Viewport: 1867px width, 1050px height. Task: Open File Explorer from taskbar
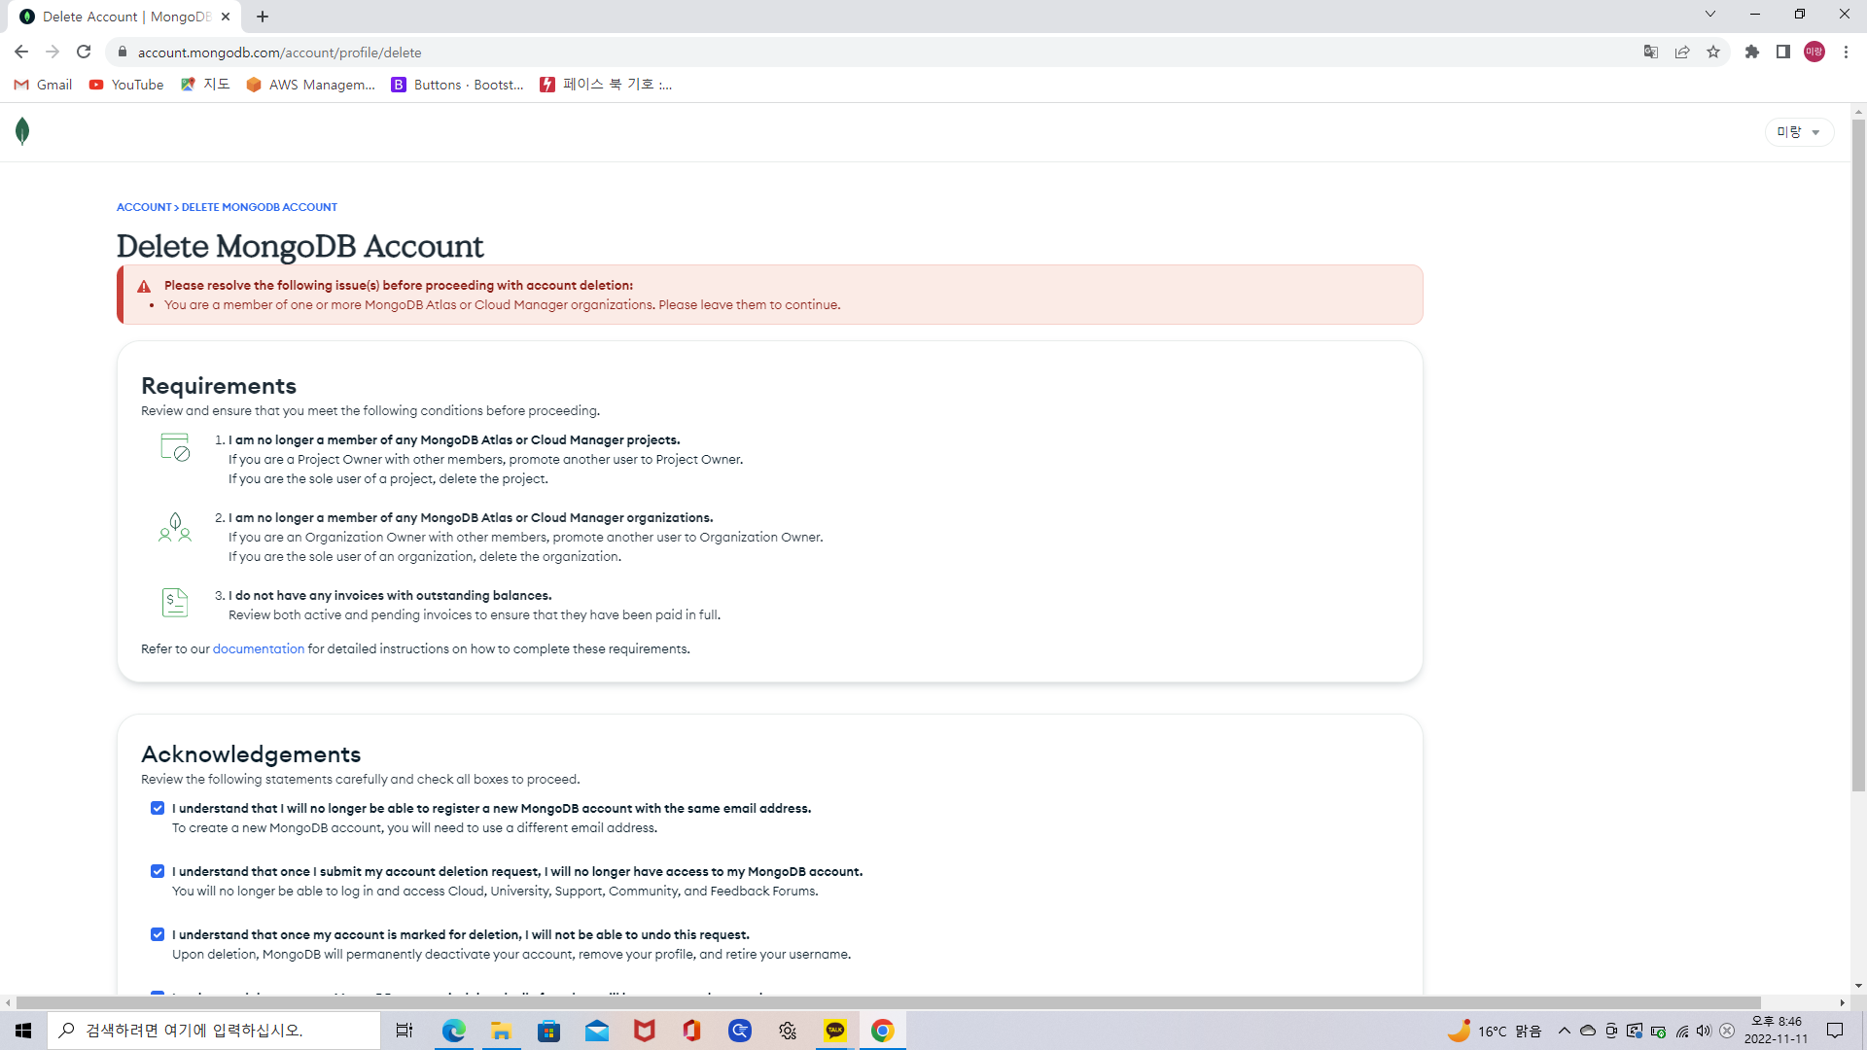[x=502, y=1031]
